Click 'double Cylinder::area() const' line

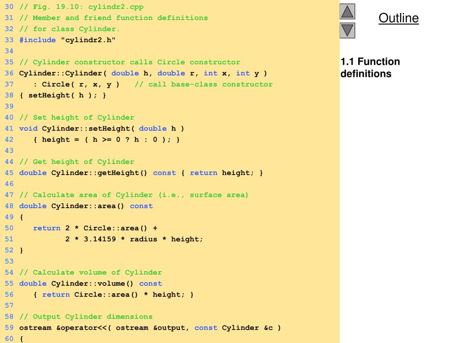coord(86,206)
